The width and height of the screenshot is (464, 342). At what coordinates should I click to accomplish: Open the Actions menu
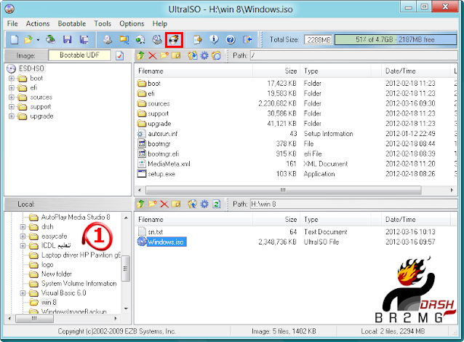[38, 24]
